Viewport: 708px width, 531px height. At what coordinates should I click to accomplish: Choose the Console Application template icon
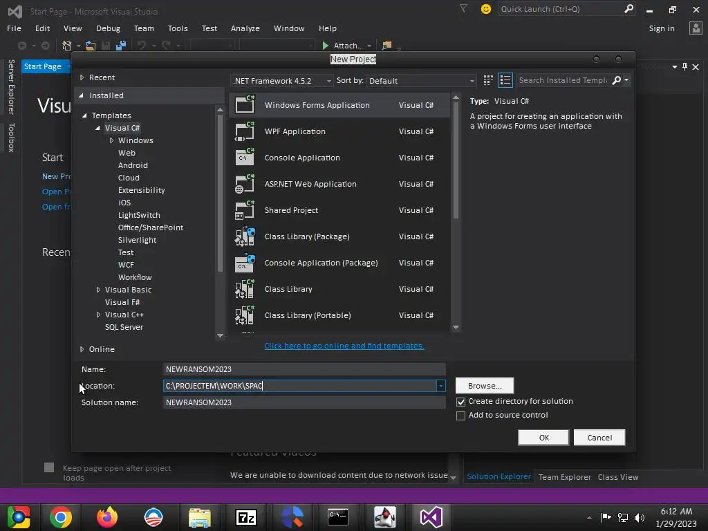click(244, 158)
